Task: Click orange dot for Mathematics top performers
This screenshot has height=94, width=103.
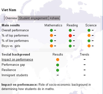Action: click(x=51, y=35)
